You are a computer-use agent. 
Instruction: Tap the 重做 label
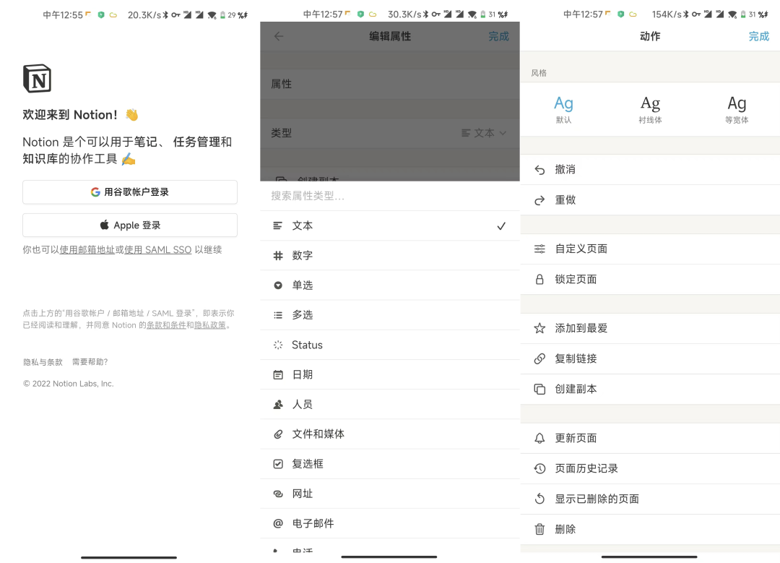[x=565, y=199]
